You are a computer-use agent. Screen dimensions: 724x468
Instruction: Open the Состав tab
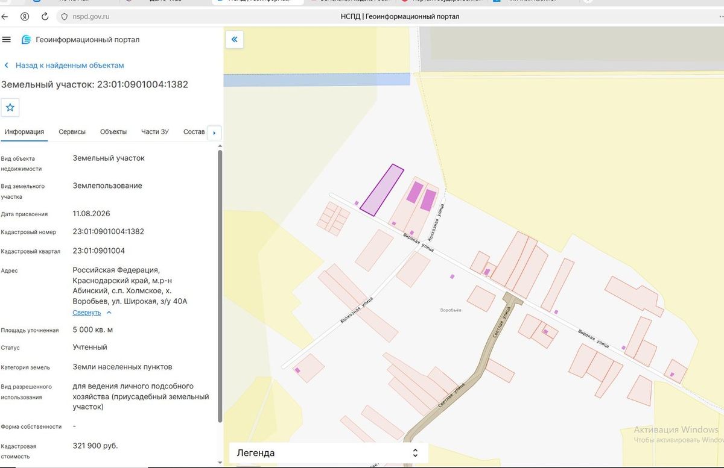coord(194,132)
